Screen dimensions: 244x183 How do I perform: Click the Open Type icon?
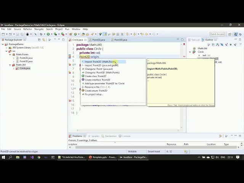tap(83, 34)
